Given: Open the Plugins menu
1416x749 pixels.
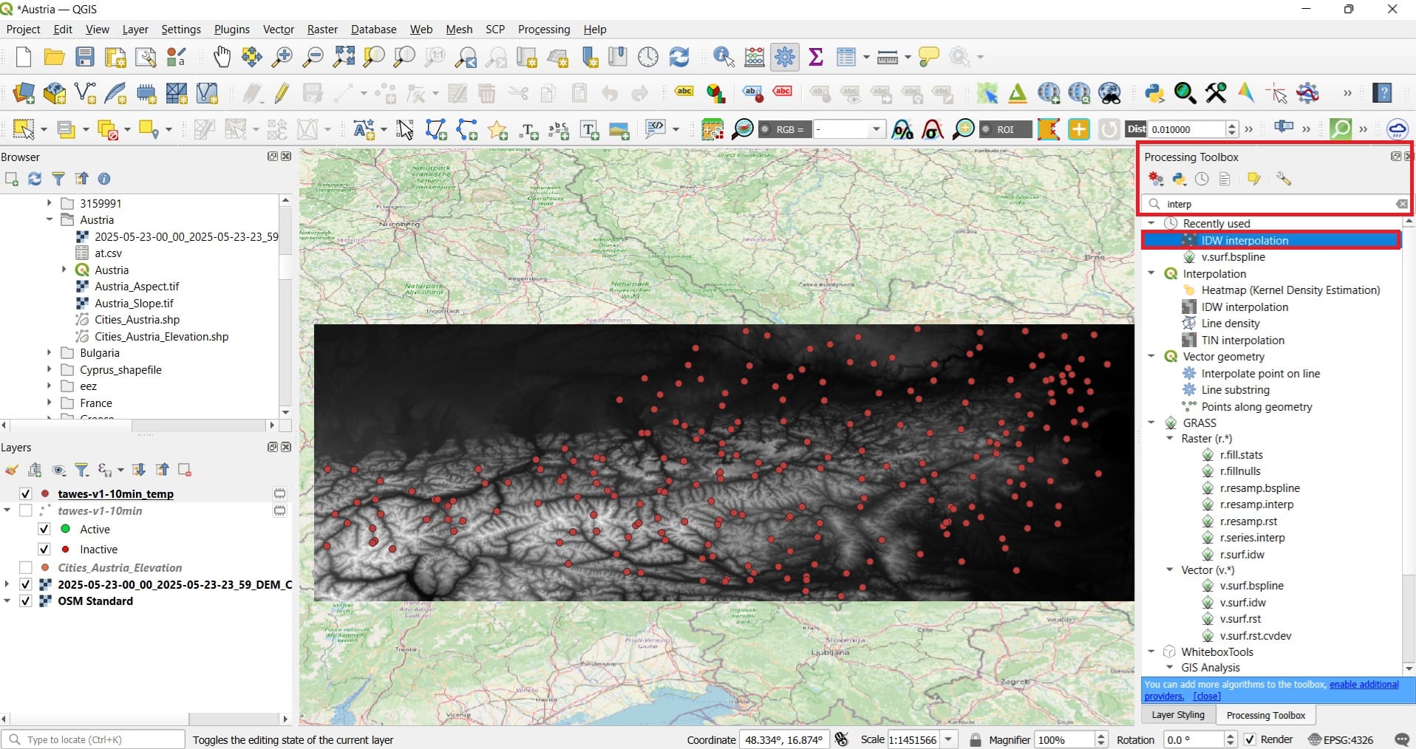Looking at the screenshot, I should tap(232, 30).
